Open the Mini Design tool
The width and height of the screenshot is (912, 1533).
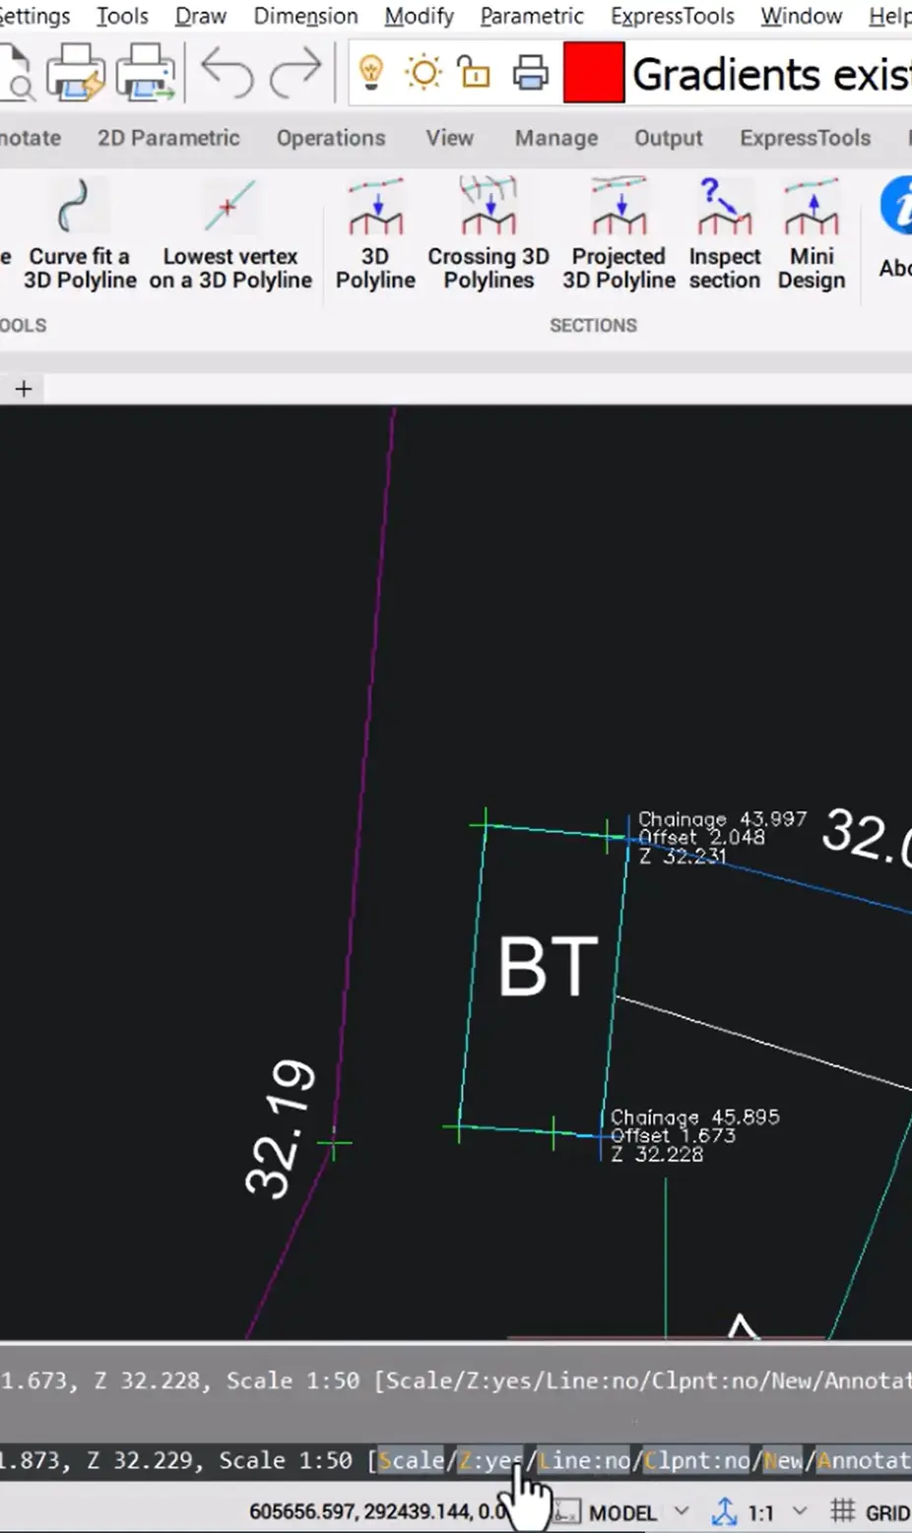click(812, 234)
